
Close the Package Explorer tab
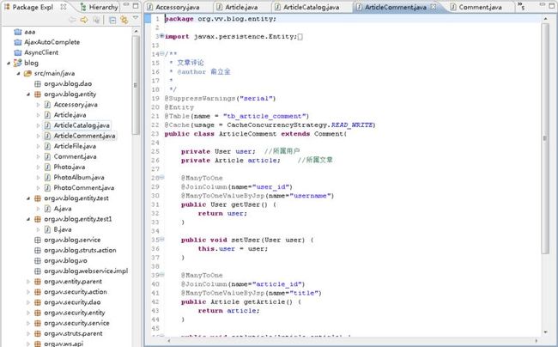[64, 6]
